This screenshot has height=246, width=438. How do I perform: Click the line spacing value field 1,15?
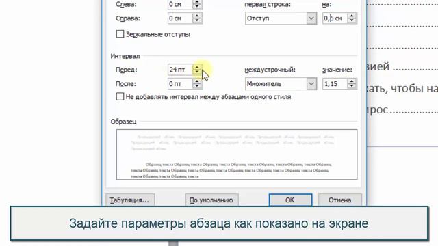pos(335,83)
